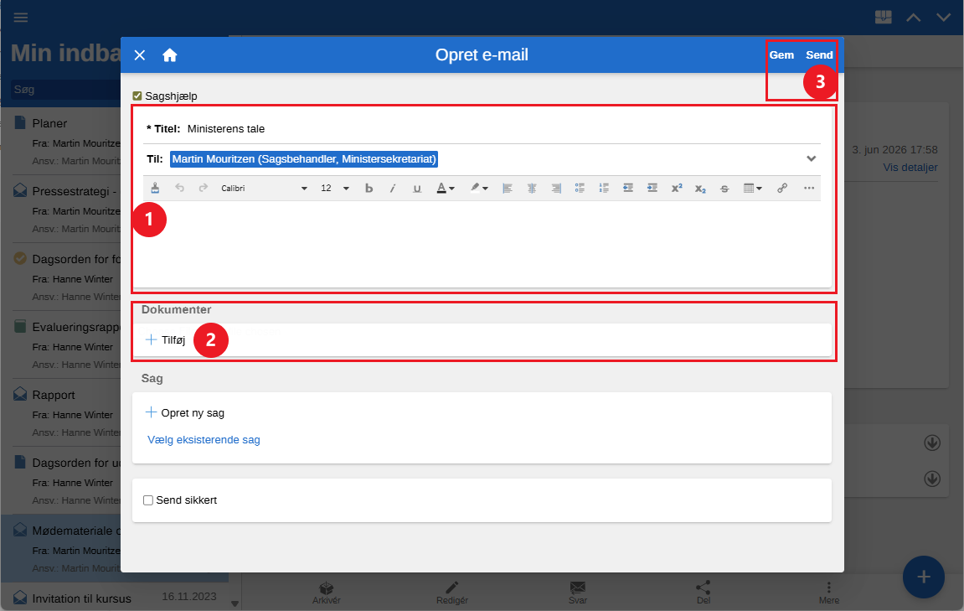964x611 pixels.
Task: Expand the Til recipient field chevron
Action: 812,158
